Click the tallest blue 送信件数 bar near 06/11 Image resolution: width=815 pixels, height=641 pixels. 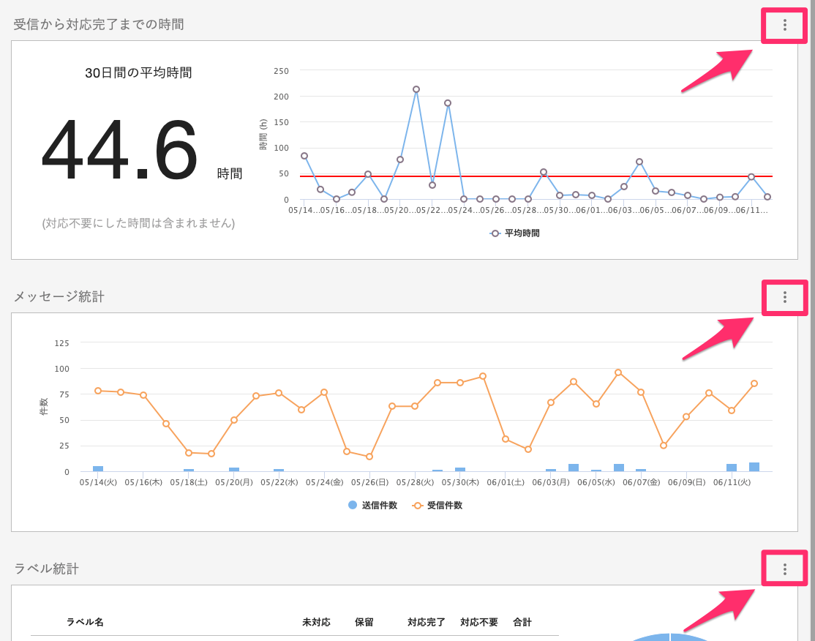pyautogui.click(x=754, y=467)
